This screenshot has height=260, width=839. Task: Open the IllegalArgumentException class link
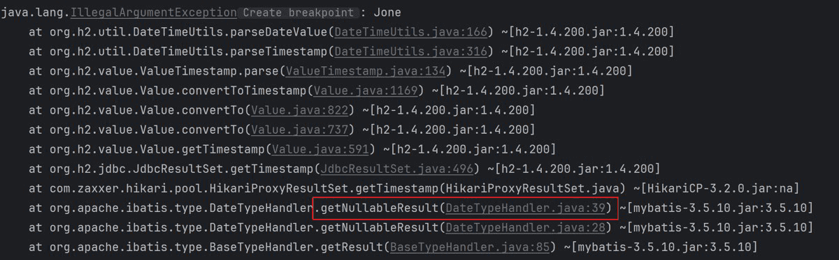point(153,13)
